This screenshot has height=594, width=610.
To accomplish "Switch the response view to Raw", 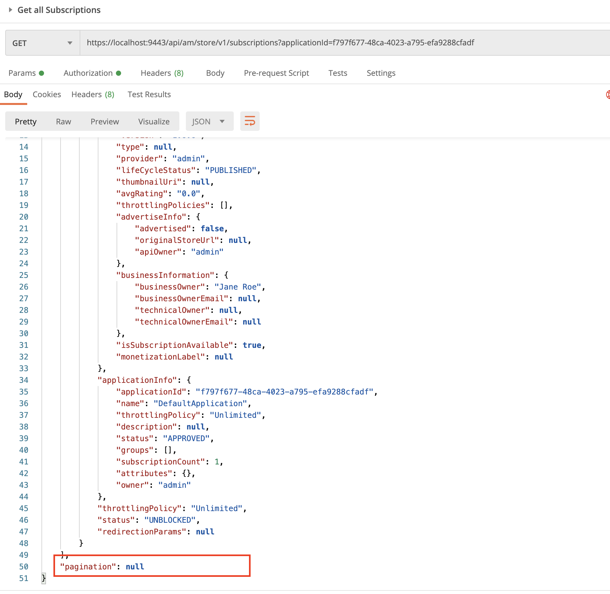I will click(63, 121).
